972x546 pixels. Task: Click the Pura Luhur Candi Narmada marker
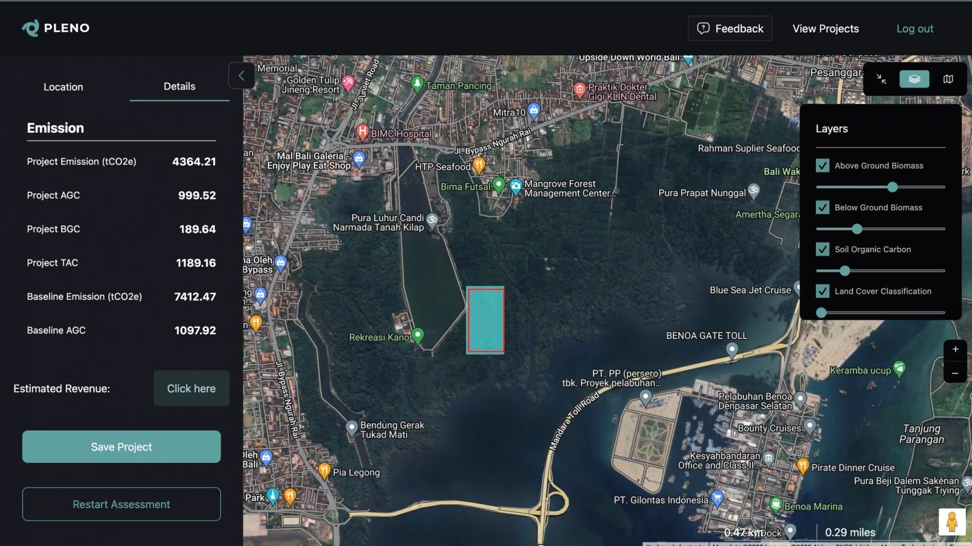click(x=432, y=220)
